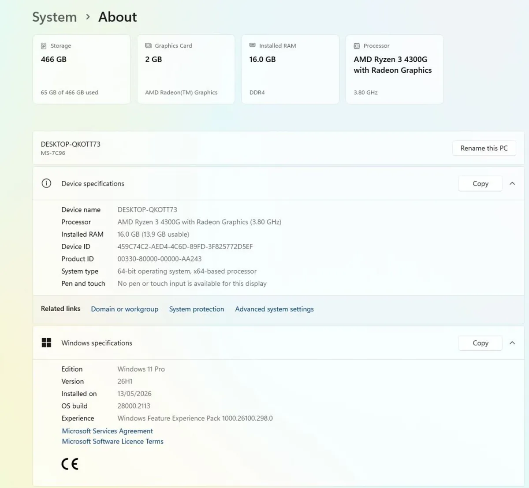Open the Processor AMD Ryzen card
Screen dimensions: 529x488
(395, 69)
